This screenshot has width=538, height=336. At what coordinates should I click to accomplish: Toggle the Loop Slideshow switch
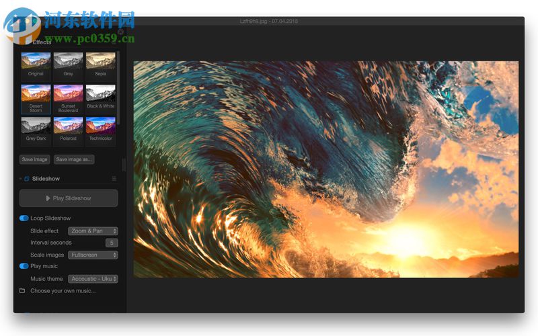[24, 218]
